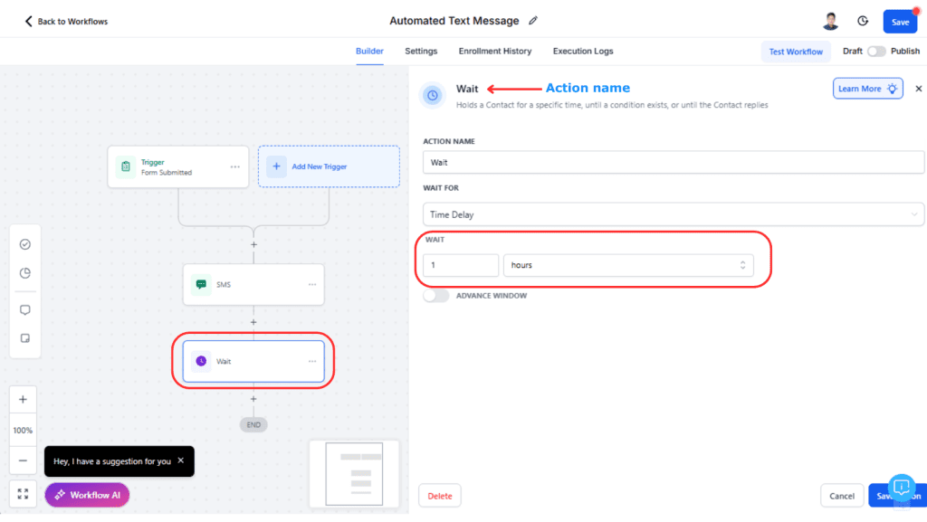The width and height of the screenshot is (927, 522).
Task: Open the Trigger node three-dot menu
Action: pyautogui.click(x=235, y=167)
